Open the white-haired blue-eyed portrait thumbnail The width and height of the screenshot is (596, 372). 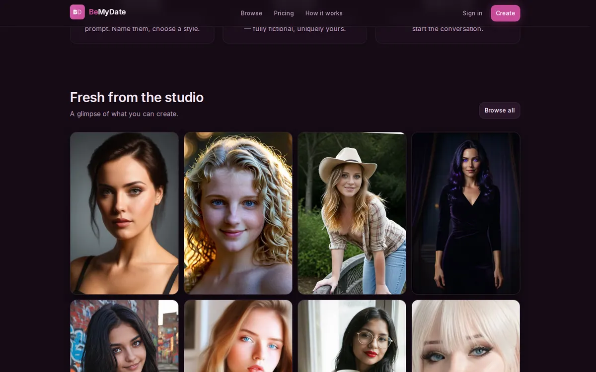coord(466,336)
